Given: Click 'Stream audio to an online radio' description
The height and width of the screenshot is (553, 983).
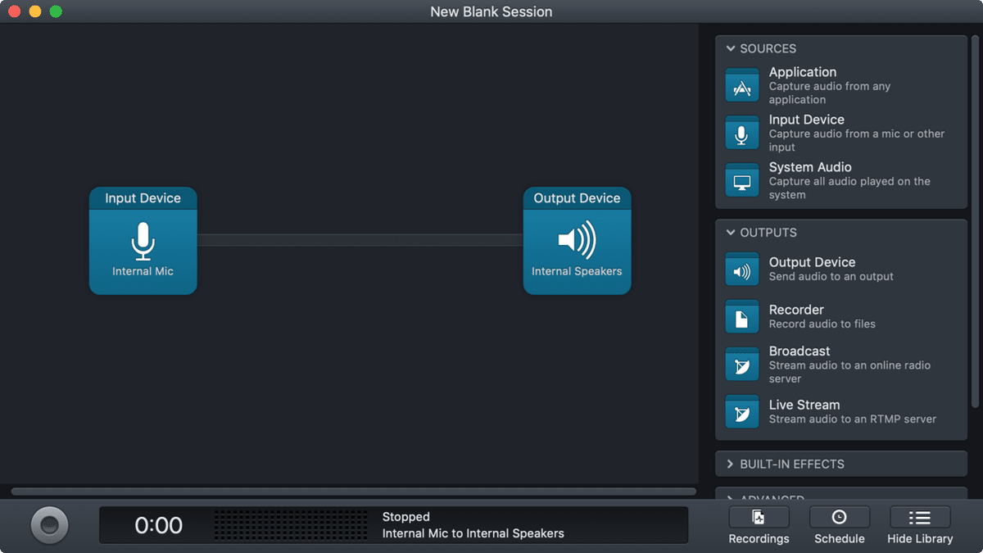Looking at the screenshot, I should [x=849, y=372].
